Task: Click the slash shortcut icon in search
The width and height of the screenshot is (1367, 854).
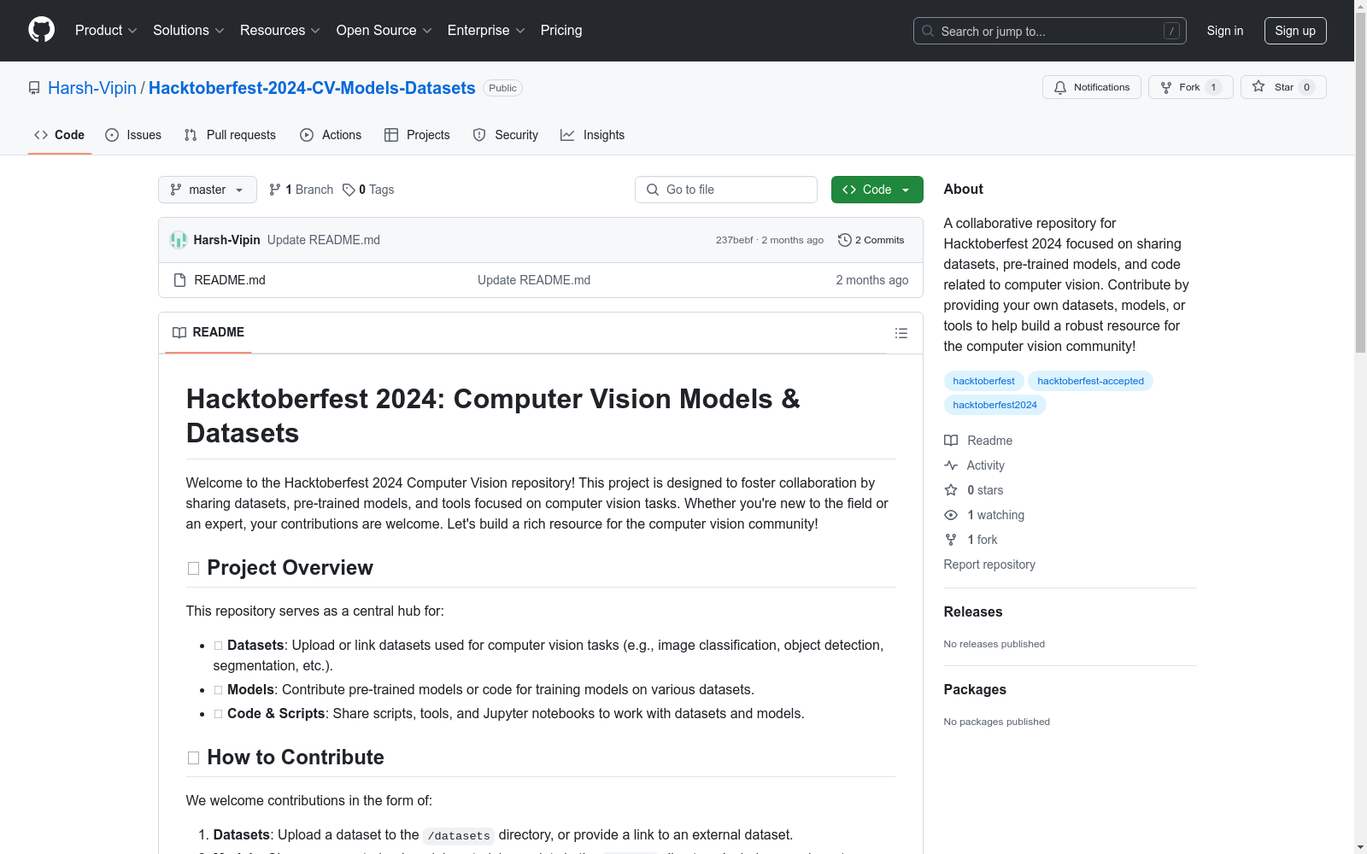Action: click(x=1171, y=31)
